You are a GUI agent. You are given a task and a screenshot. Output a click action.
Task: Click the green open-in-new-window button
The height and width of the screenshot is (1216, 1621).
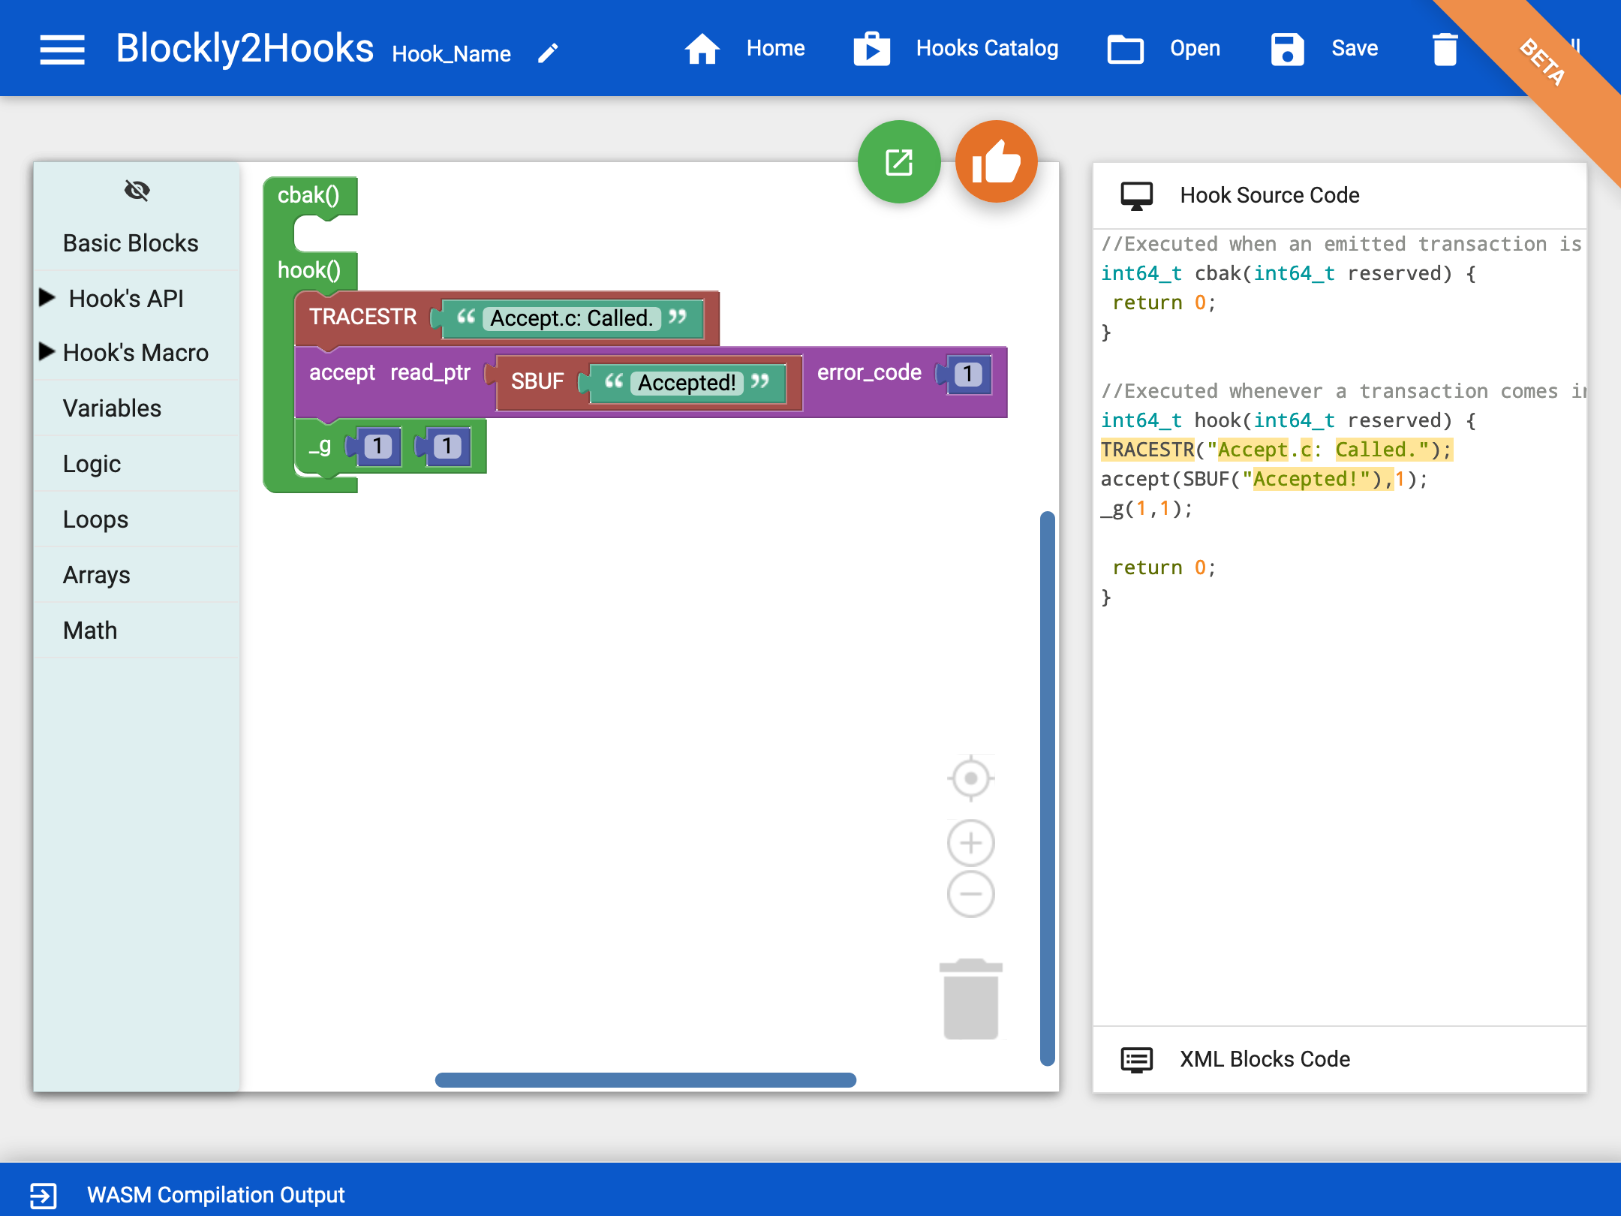click(x=898, y=162)
